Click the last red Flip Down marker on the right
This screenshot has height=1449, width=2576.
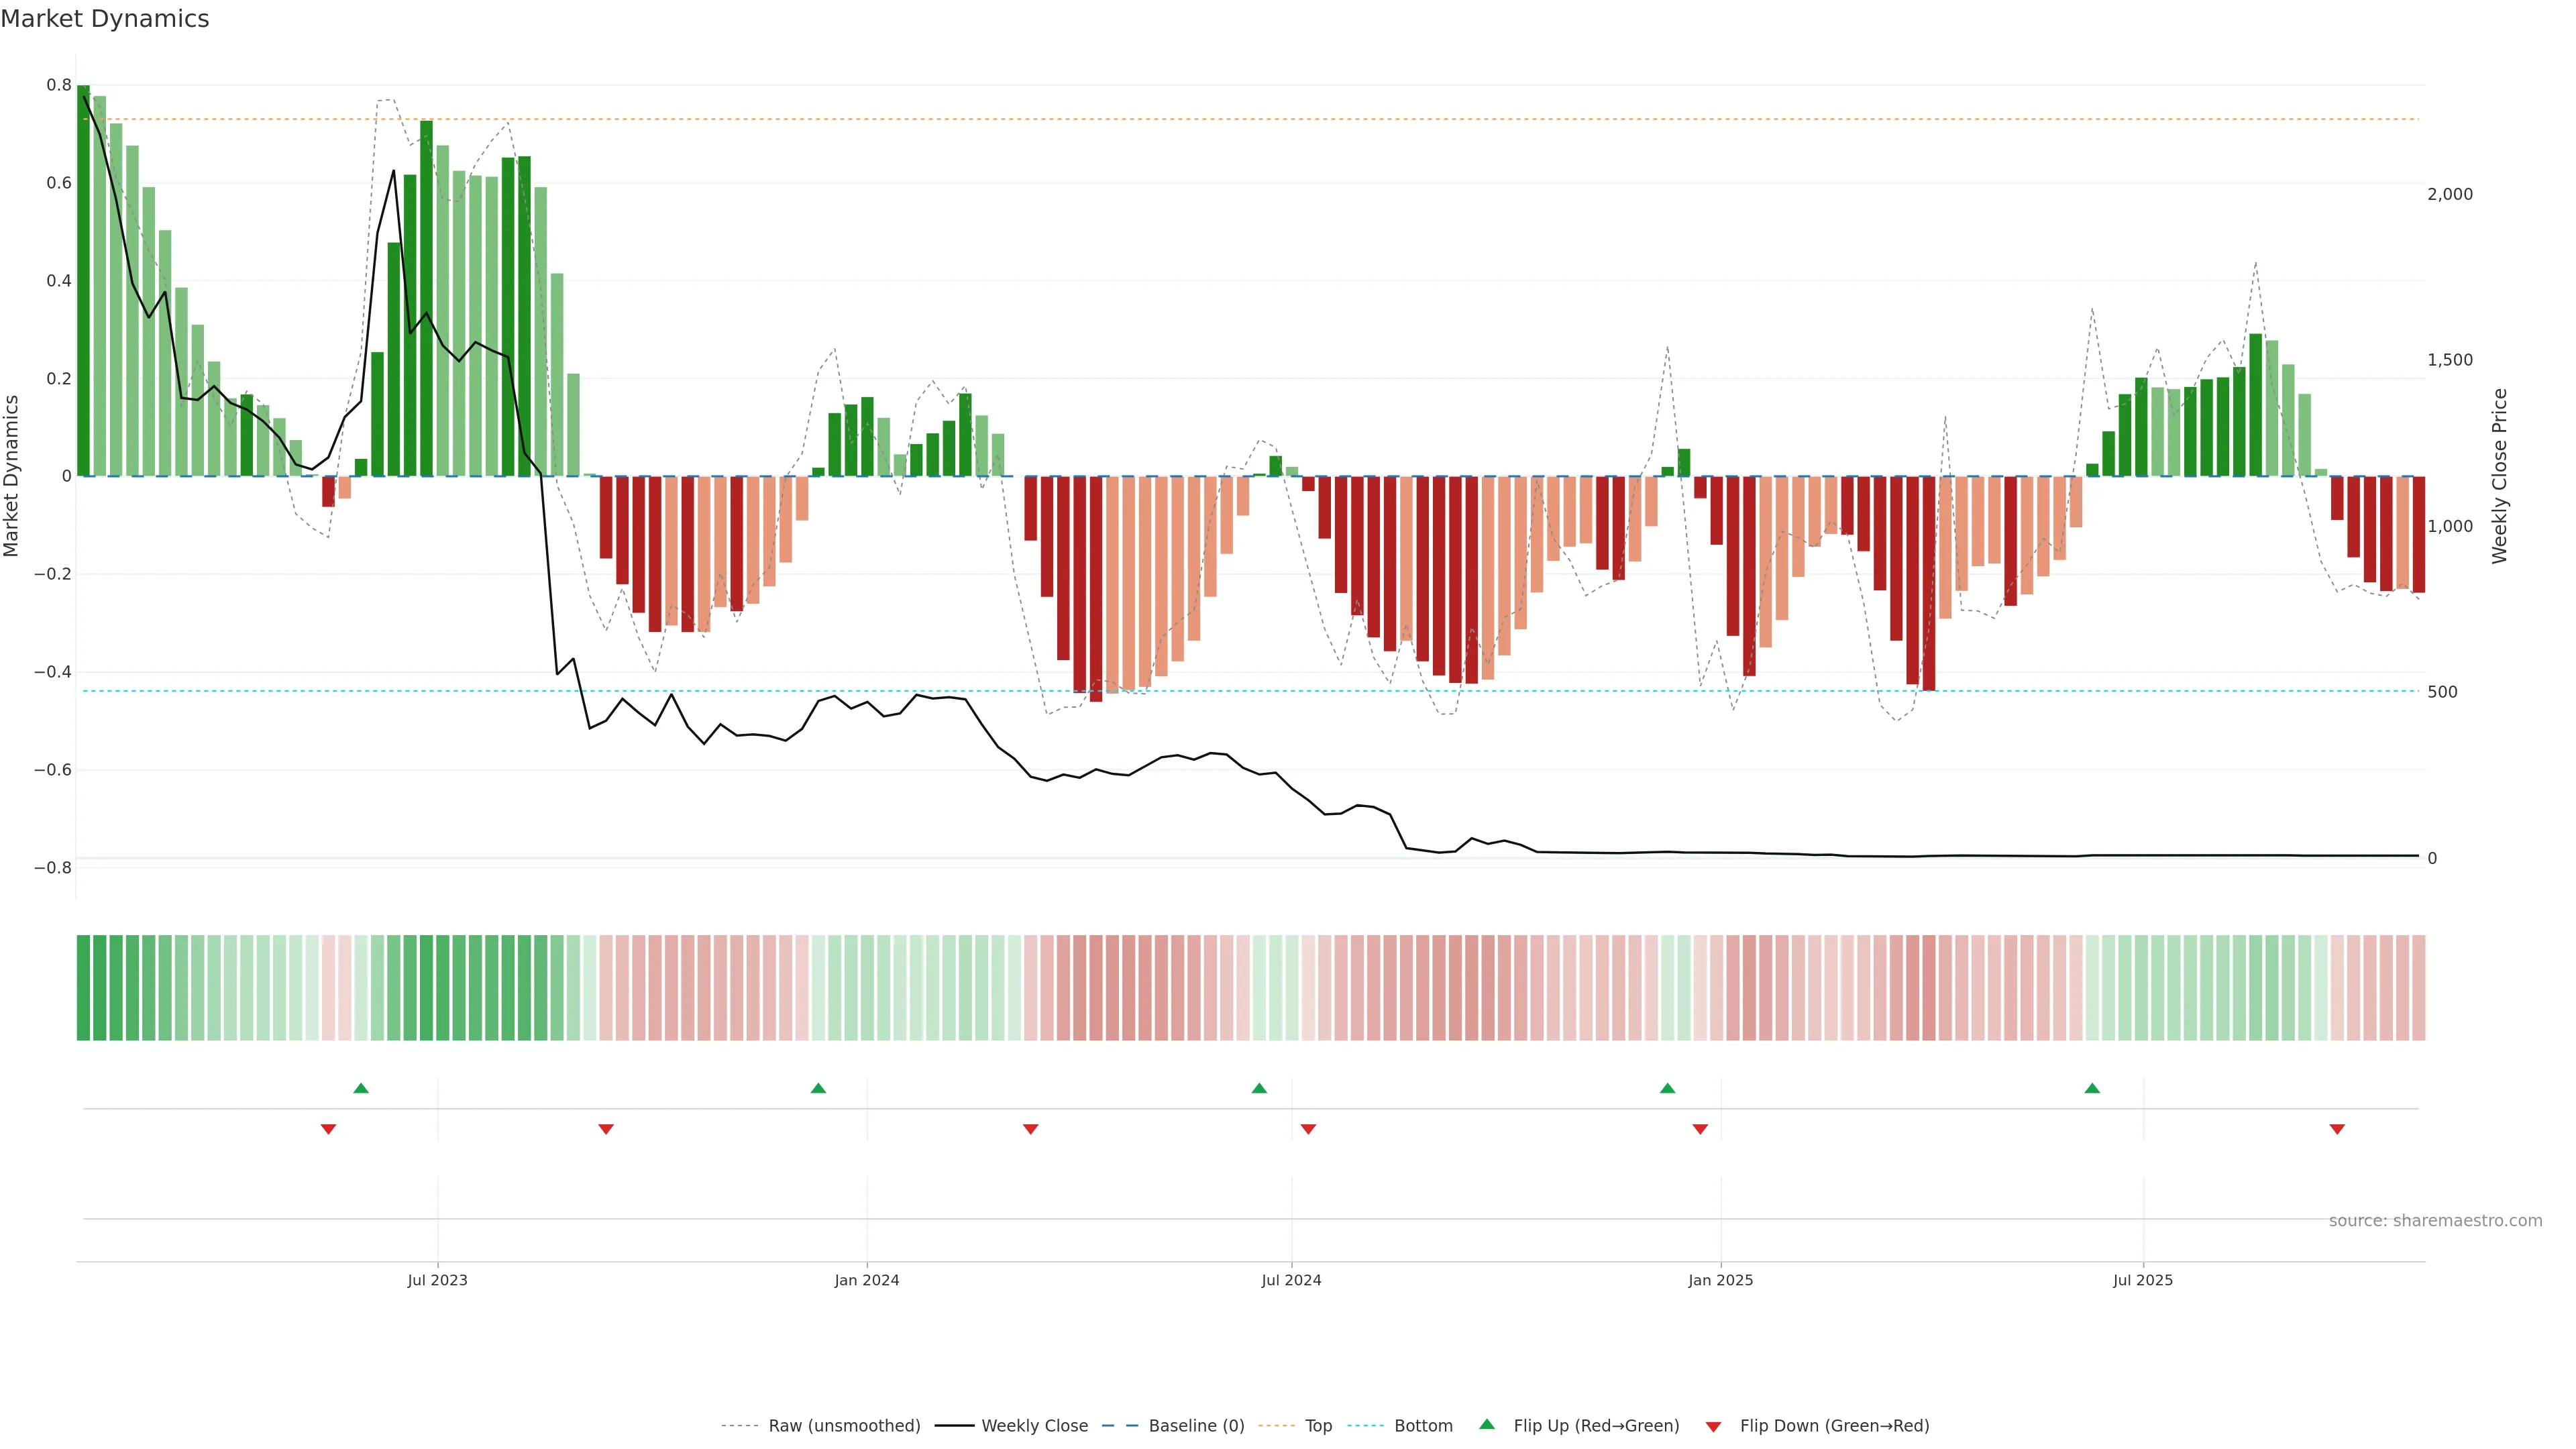[2337, 1129]
